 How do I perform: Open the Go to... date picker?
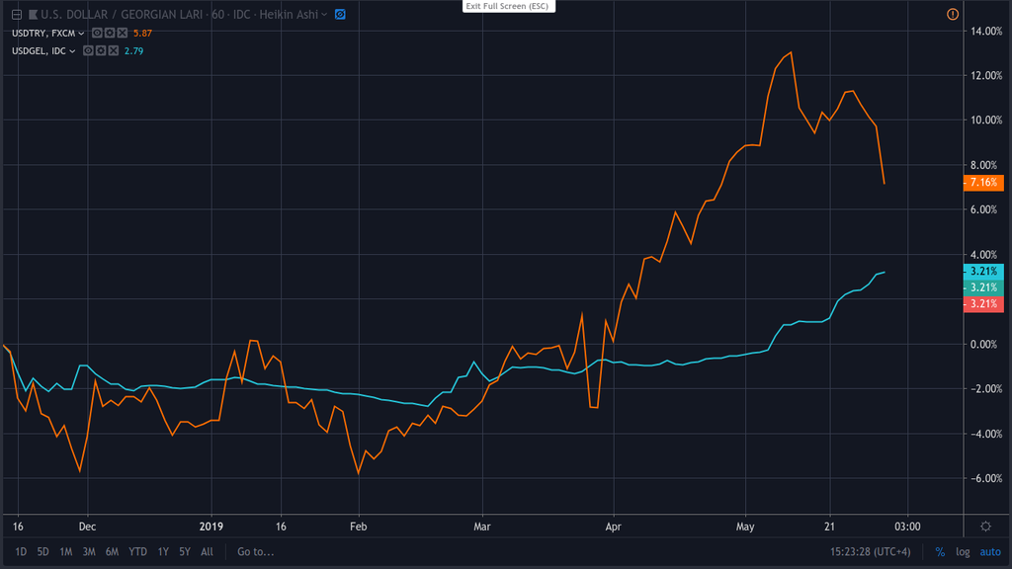pyautogui.click(x=256, y=551)
